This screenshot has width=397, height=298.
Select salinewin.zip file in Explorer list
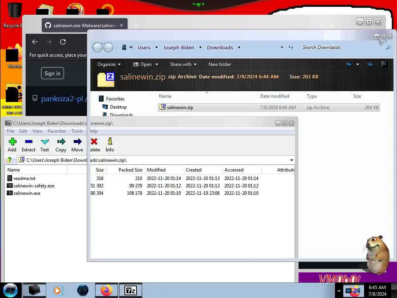tap(269, 107)
